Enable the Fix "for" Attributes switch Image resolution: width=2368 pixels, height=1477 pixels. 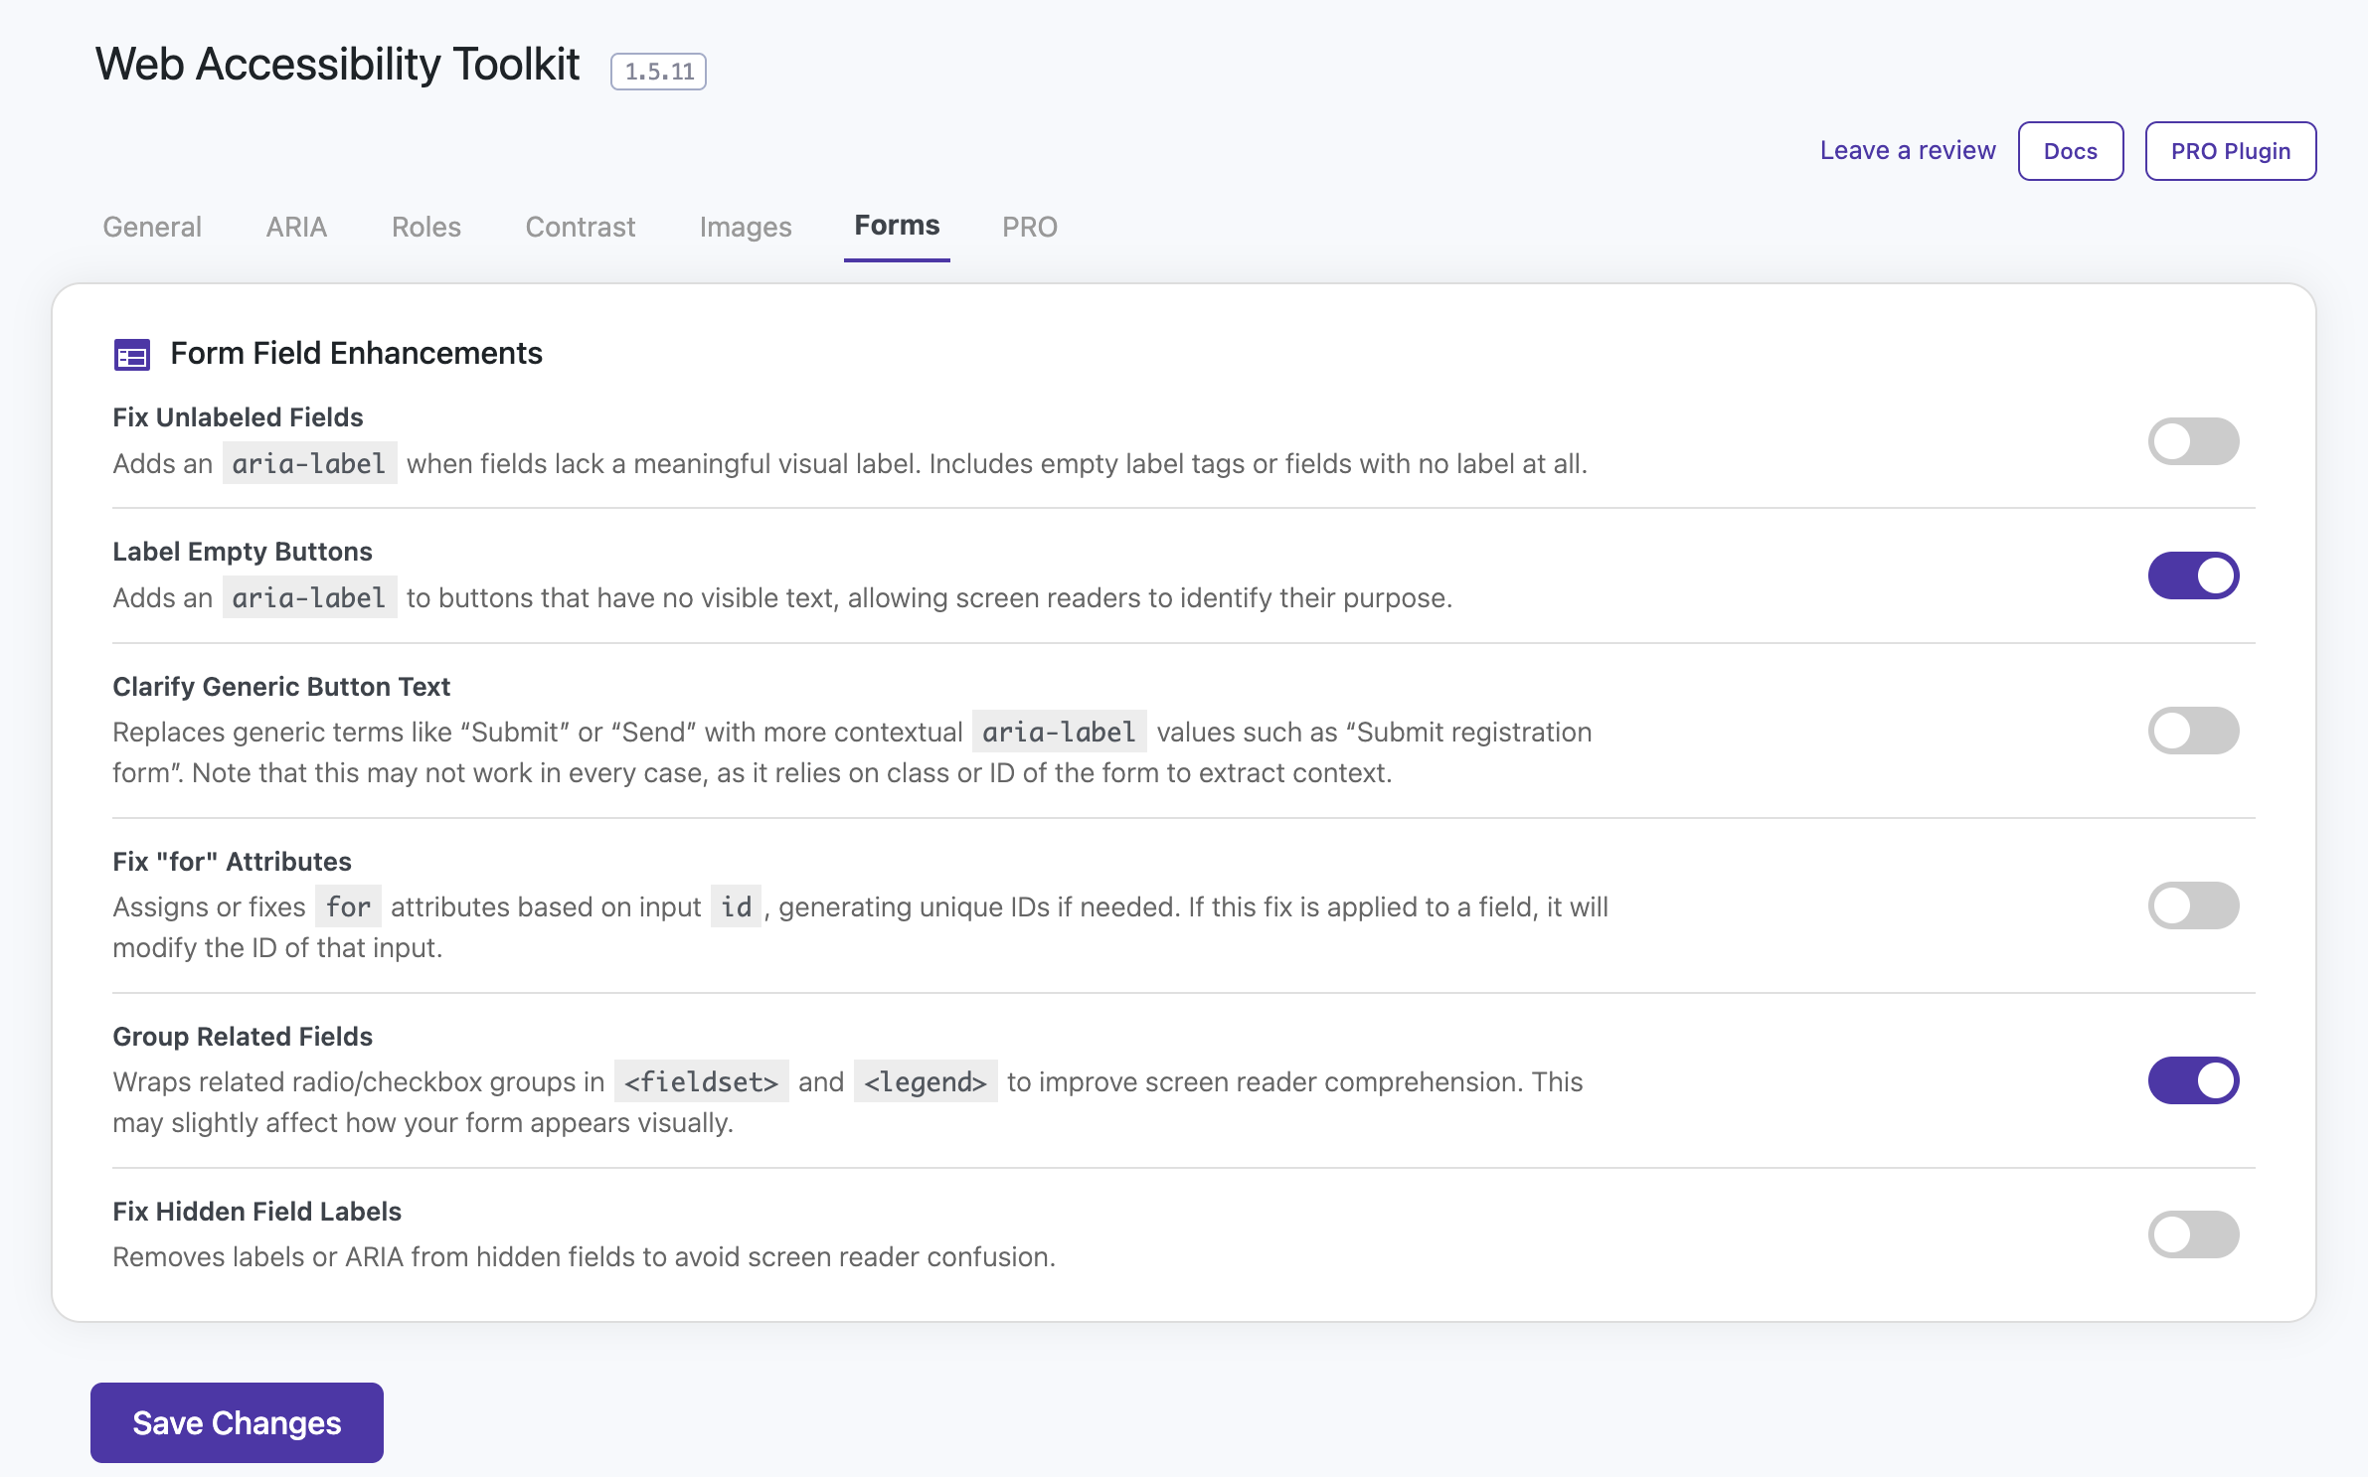[2192, 905]
